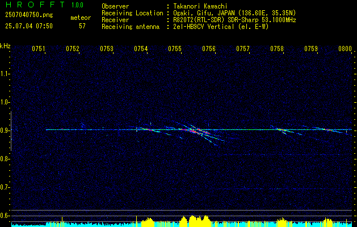Click the 0759 time axis marker
This screenshot has height=227, width=357.
pos(311,49)
